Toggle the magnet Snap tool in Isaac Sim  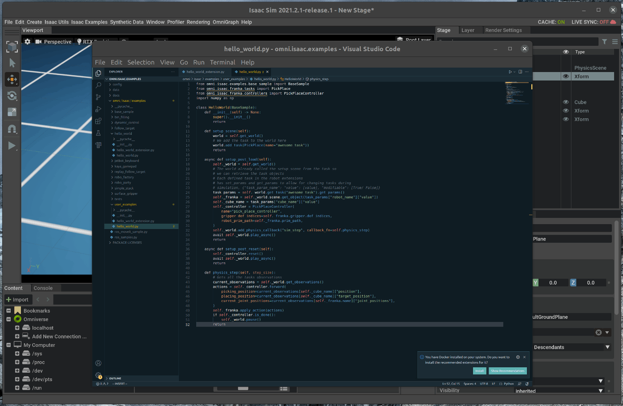click(12, 129)
